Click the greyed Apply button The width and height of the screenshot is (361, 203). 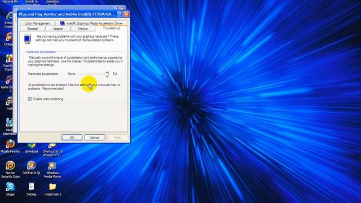coord(117,138)
